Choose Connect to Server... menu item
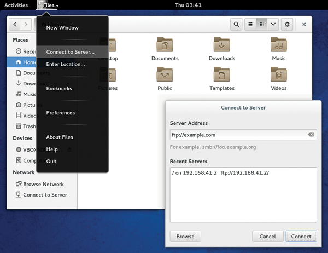Screen dimensions: 328x253 click(x=72, y=52)
